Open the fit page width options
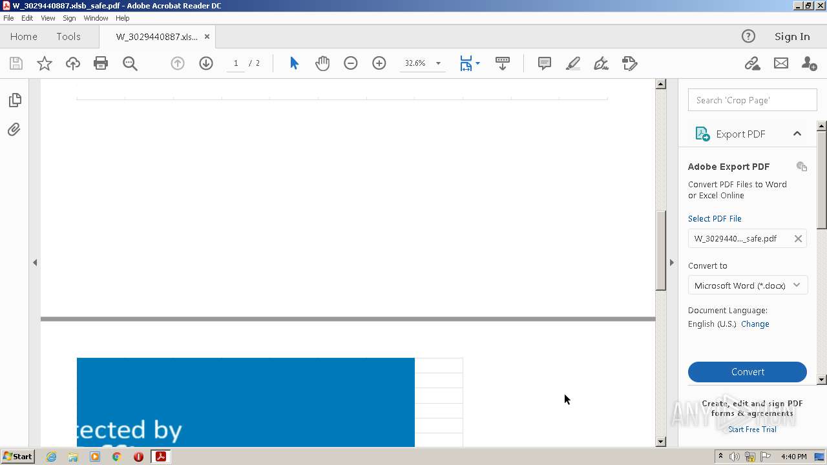Viewport: 827px width, 465px height. pyautogui.click(x=469, y=63)
